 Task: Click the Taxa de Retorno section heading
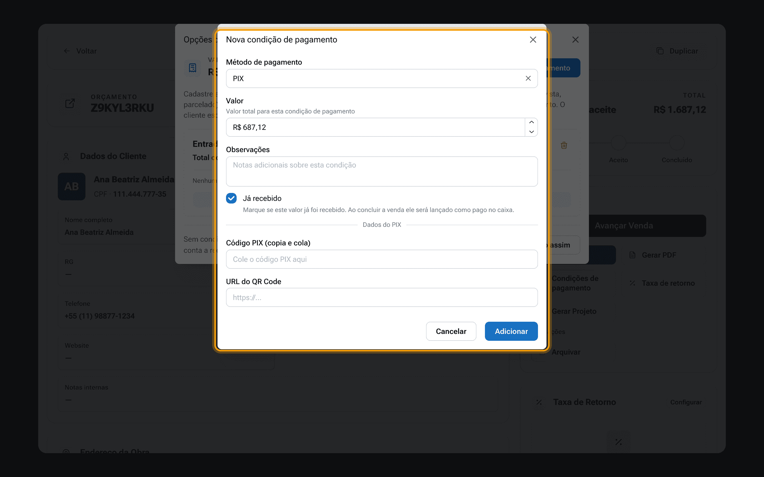tap(584, 402)
